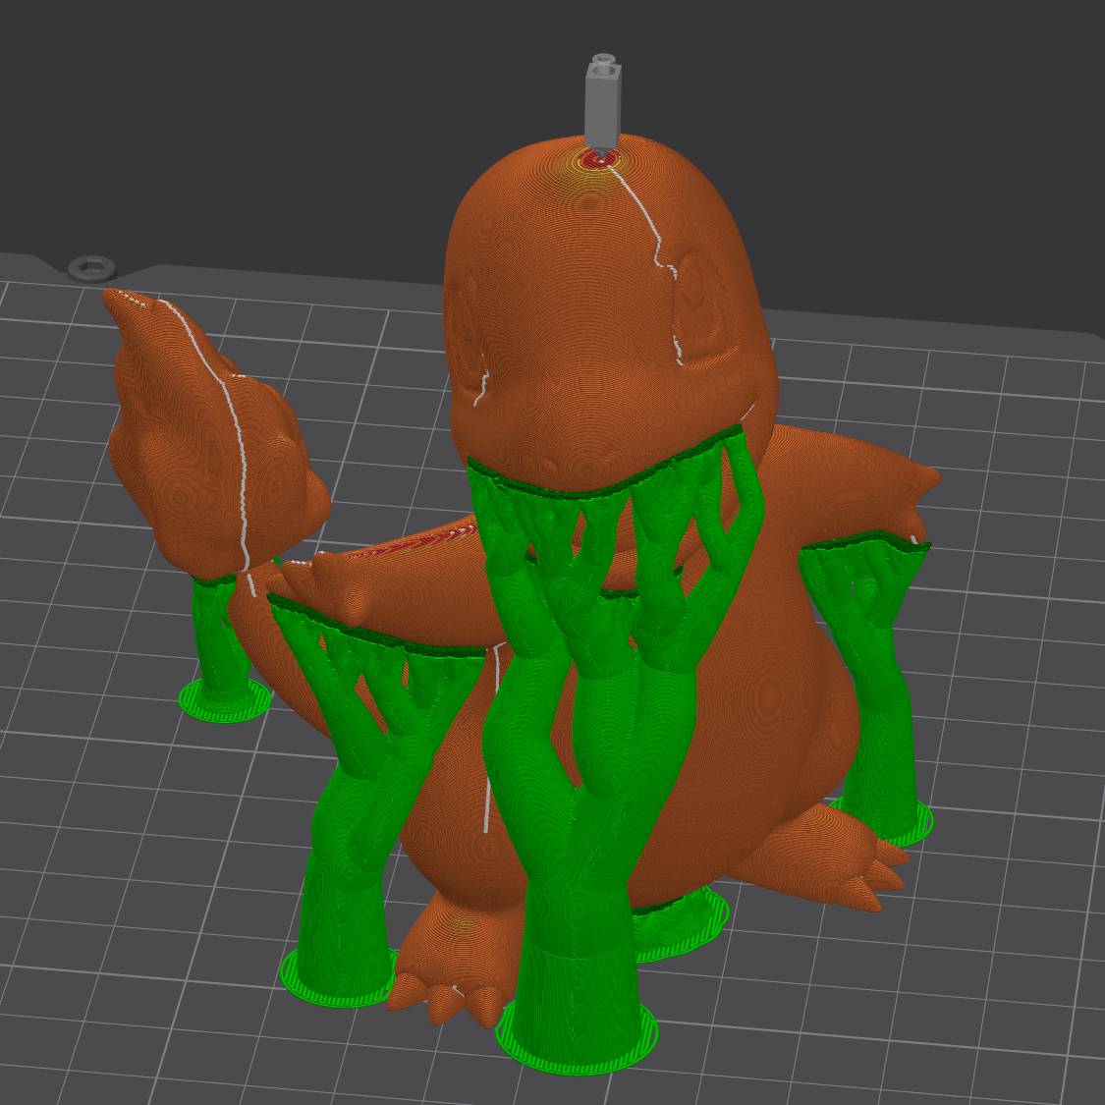This screenshot has height=1105, width=1105.
Task: Select the pointed hand tip on the right
Action: click(x=928, y=479)
